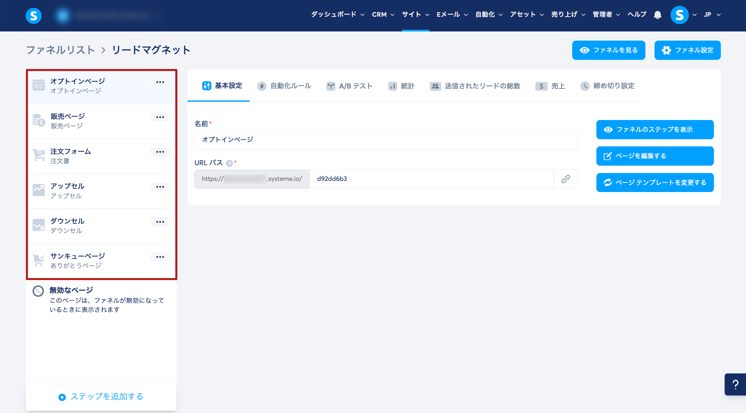The width and height of the screenshot is (746, 413).
Task: Open three-dot menu for アップセル step
Action: pos(160,187)
